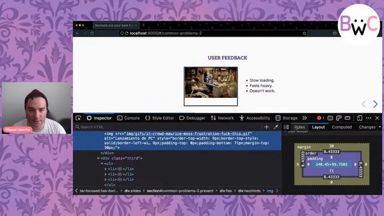Add new node with plus icon
This screenshot has height=216, width=384.
pos(266,127)
